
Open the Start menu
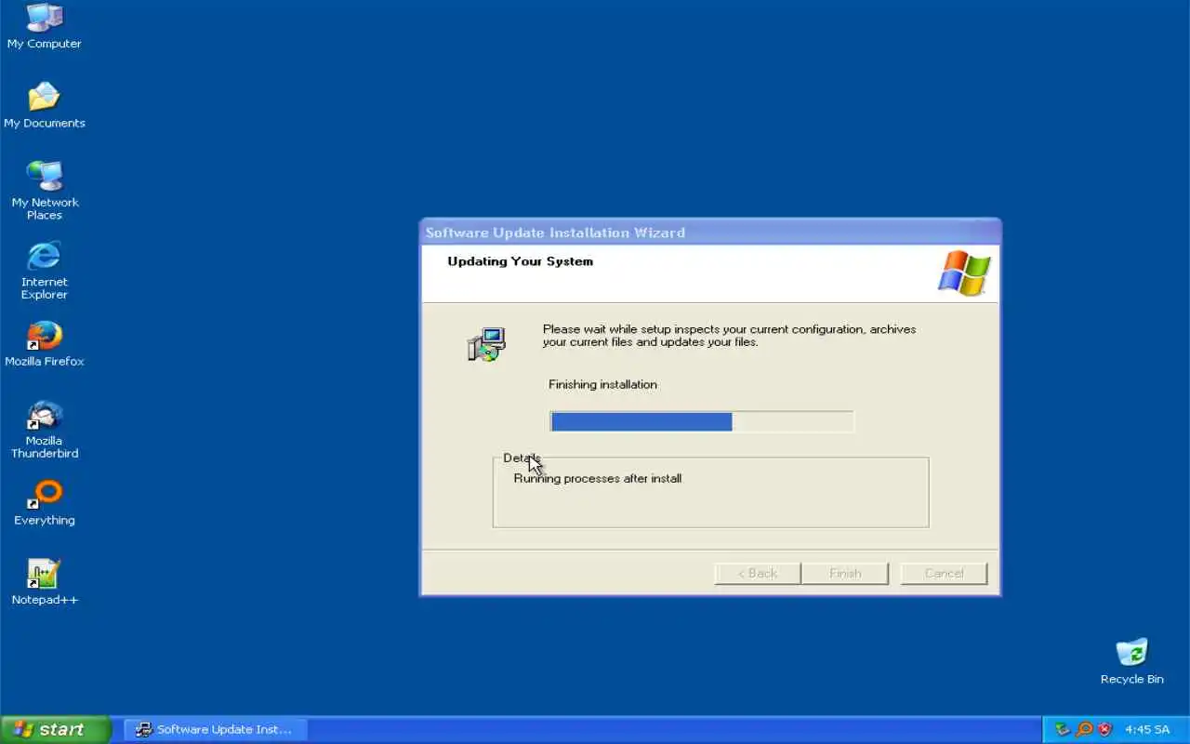[x=56, y=729]
